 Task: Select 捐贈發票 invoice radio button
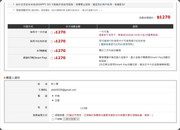pyautogui.click(x=53, y=115)
